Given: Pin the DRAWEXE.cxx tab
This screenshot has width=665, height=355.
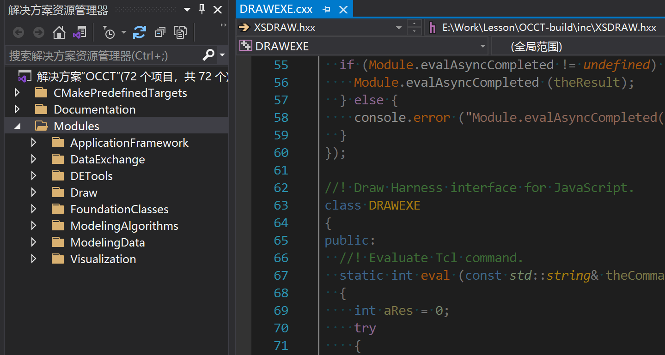Looking at the screenshot, I should pos(326,9).
